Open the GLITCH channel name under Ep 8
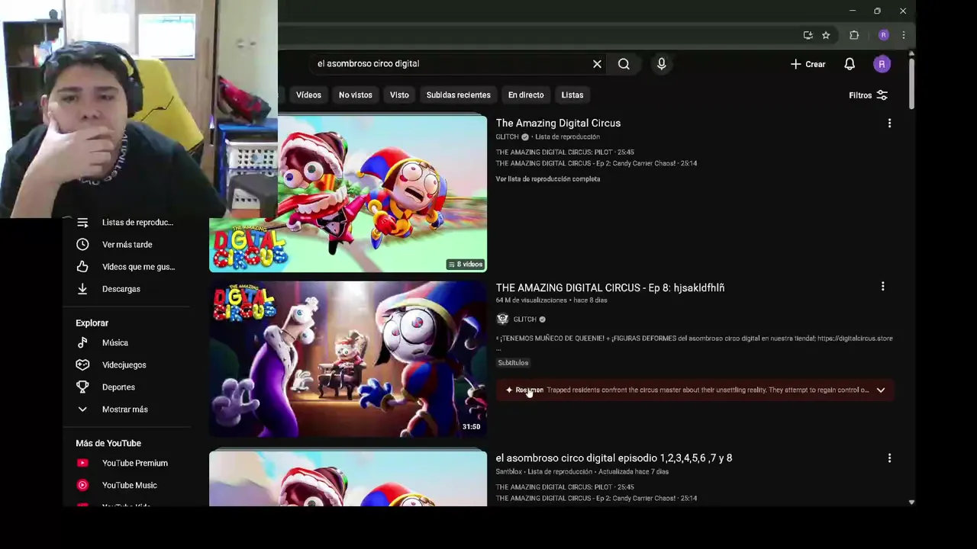 point(524,319)
